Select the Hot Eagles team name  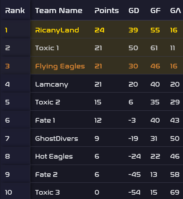coord(54,157)
